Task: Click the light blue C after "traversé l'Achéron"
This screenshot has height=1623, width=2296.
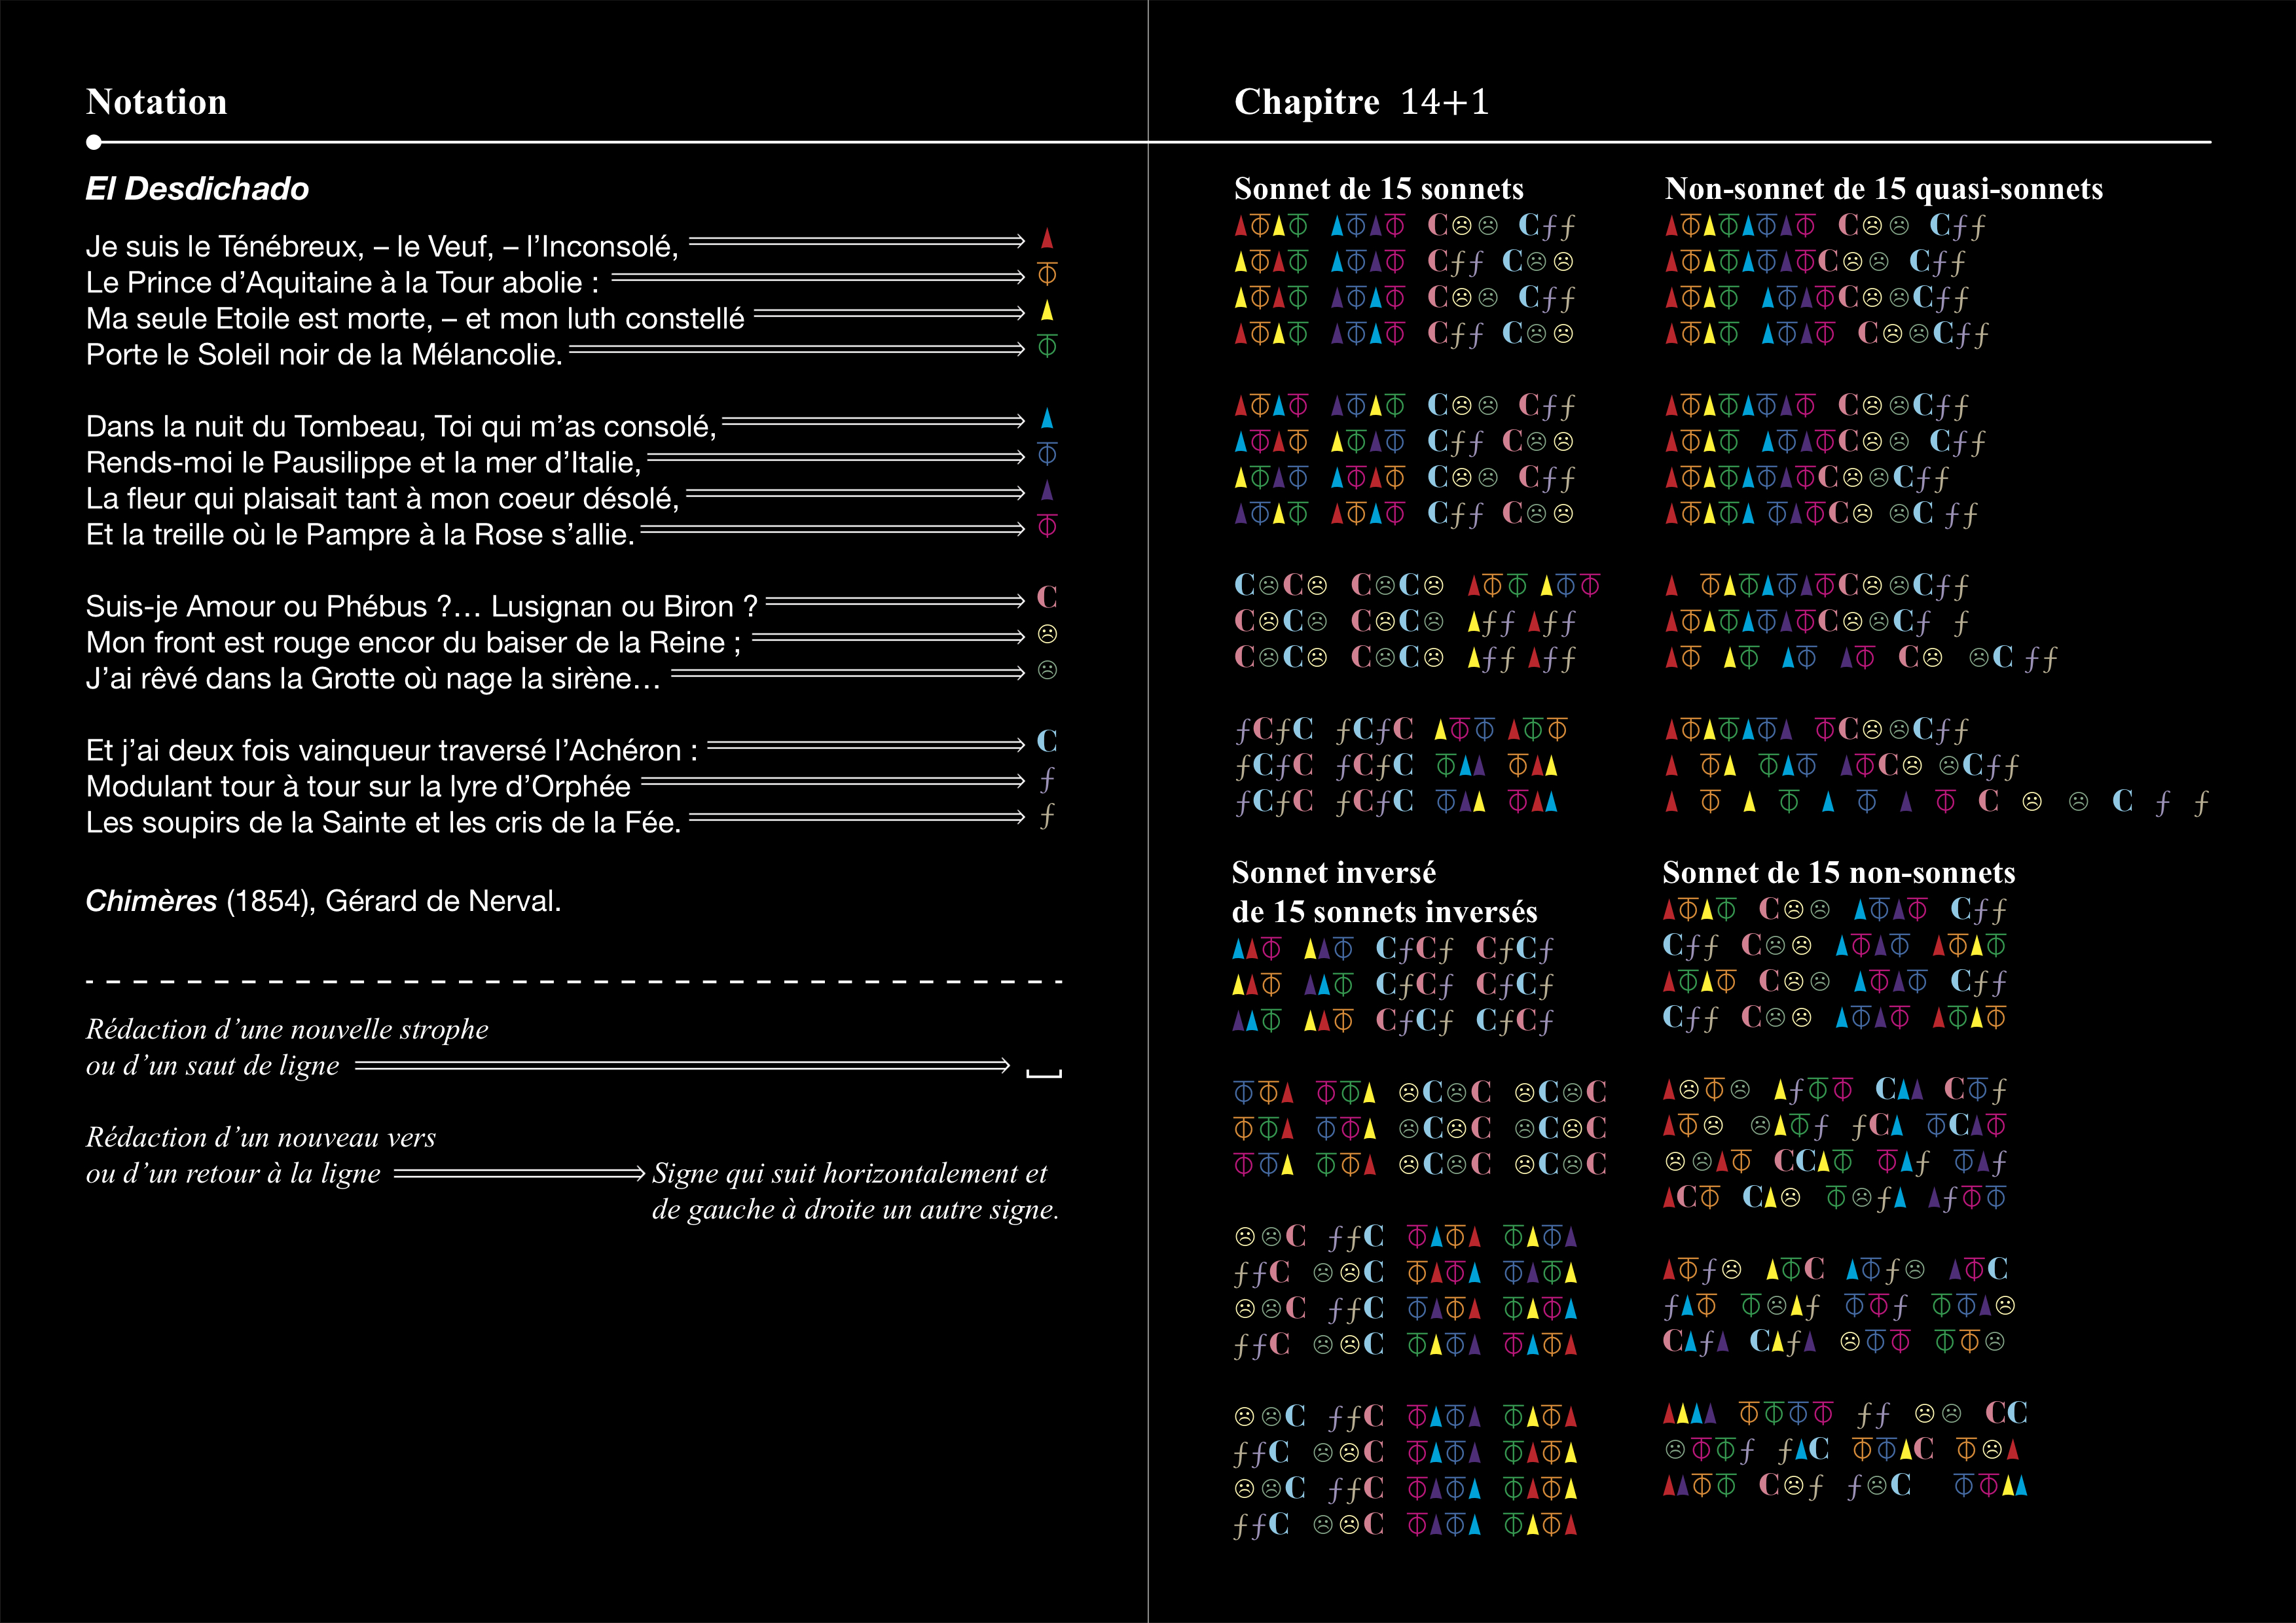Action: (1047, 741)
